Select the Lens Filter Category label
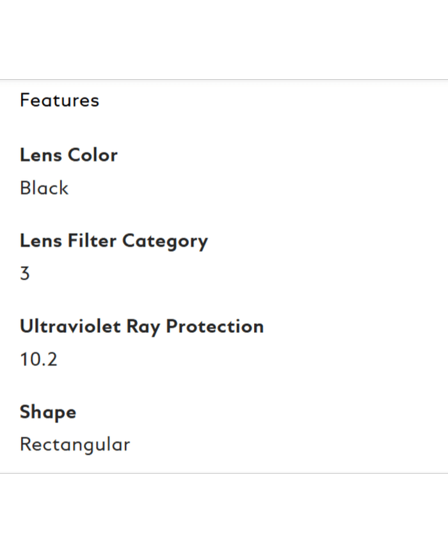448x544 pixels. (x=113, y=241)
